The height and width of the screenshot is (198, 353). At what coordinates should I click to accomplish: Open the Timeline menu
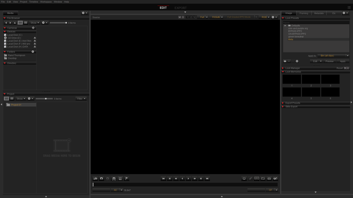[x=34, y=2]
